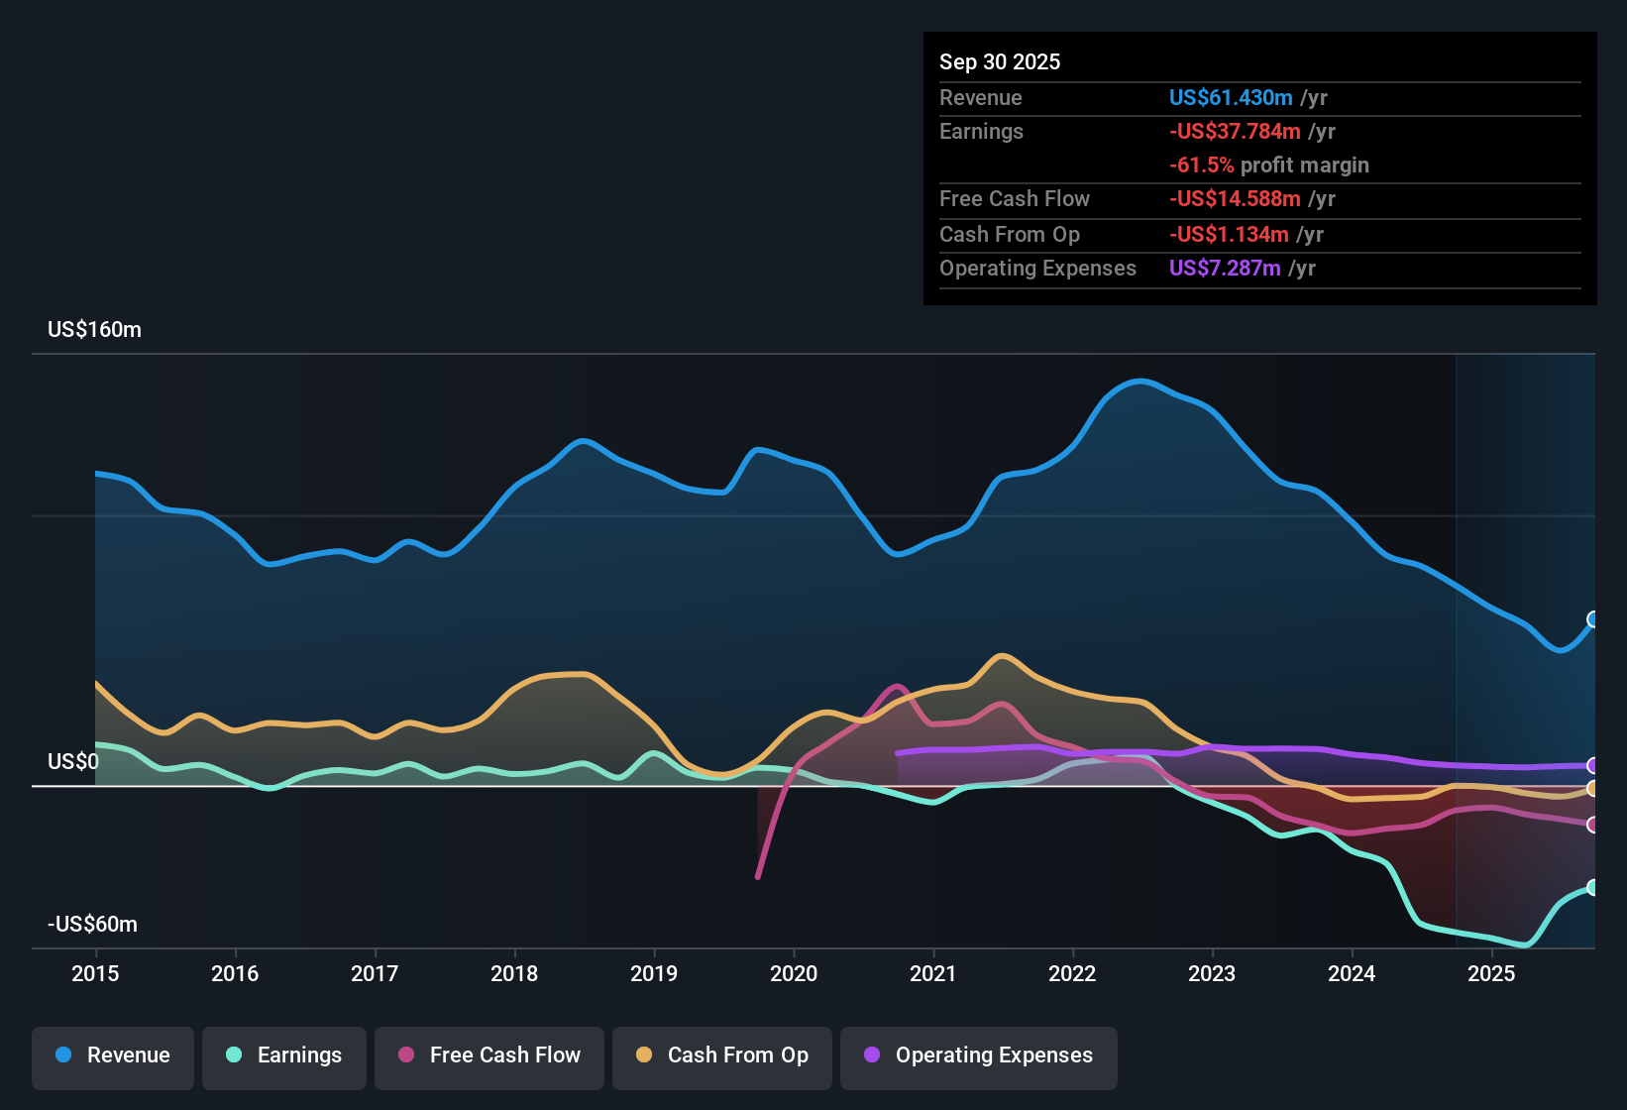Click the Operating Expenses endpoint marker

coord(1593,766)
